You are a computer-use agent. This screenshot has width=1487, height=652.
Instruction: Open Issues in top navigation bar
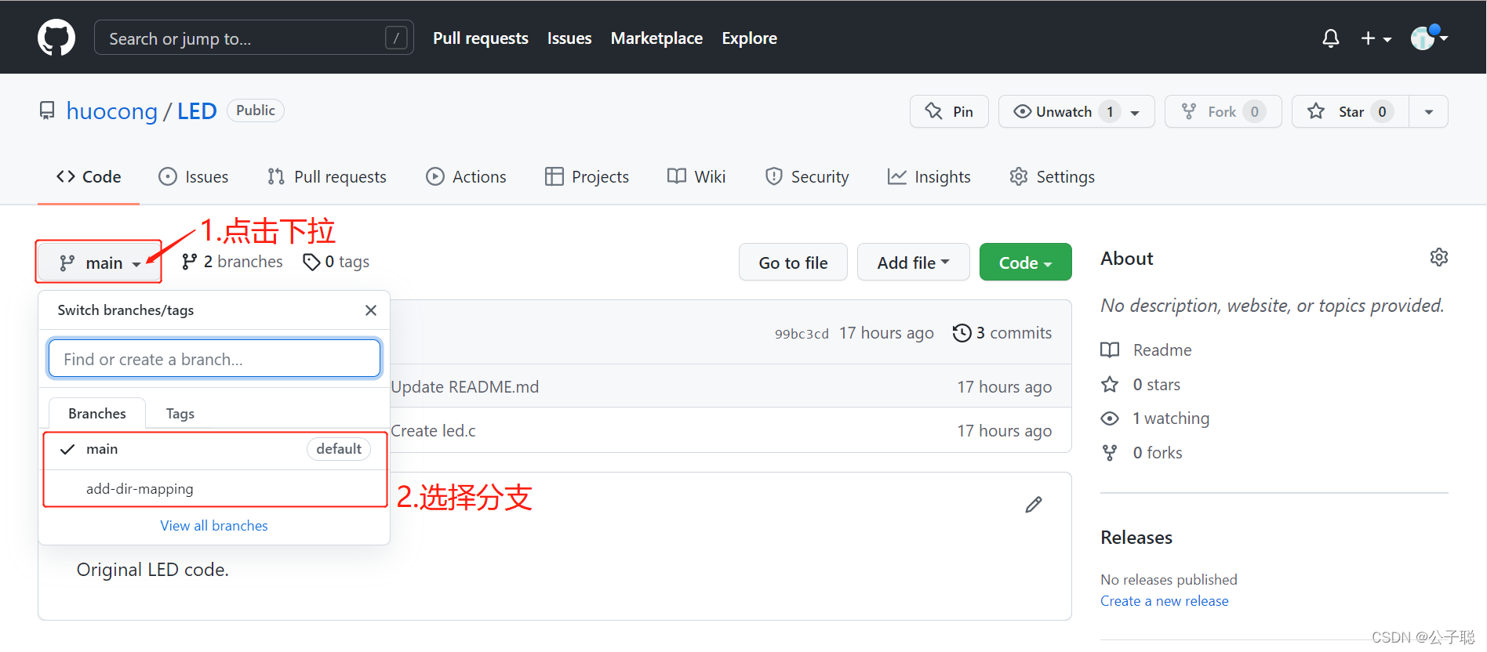[569, 38]
